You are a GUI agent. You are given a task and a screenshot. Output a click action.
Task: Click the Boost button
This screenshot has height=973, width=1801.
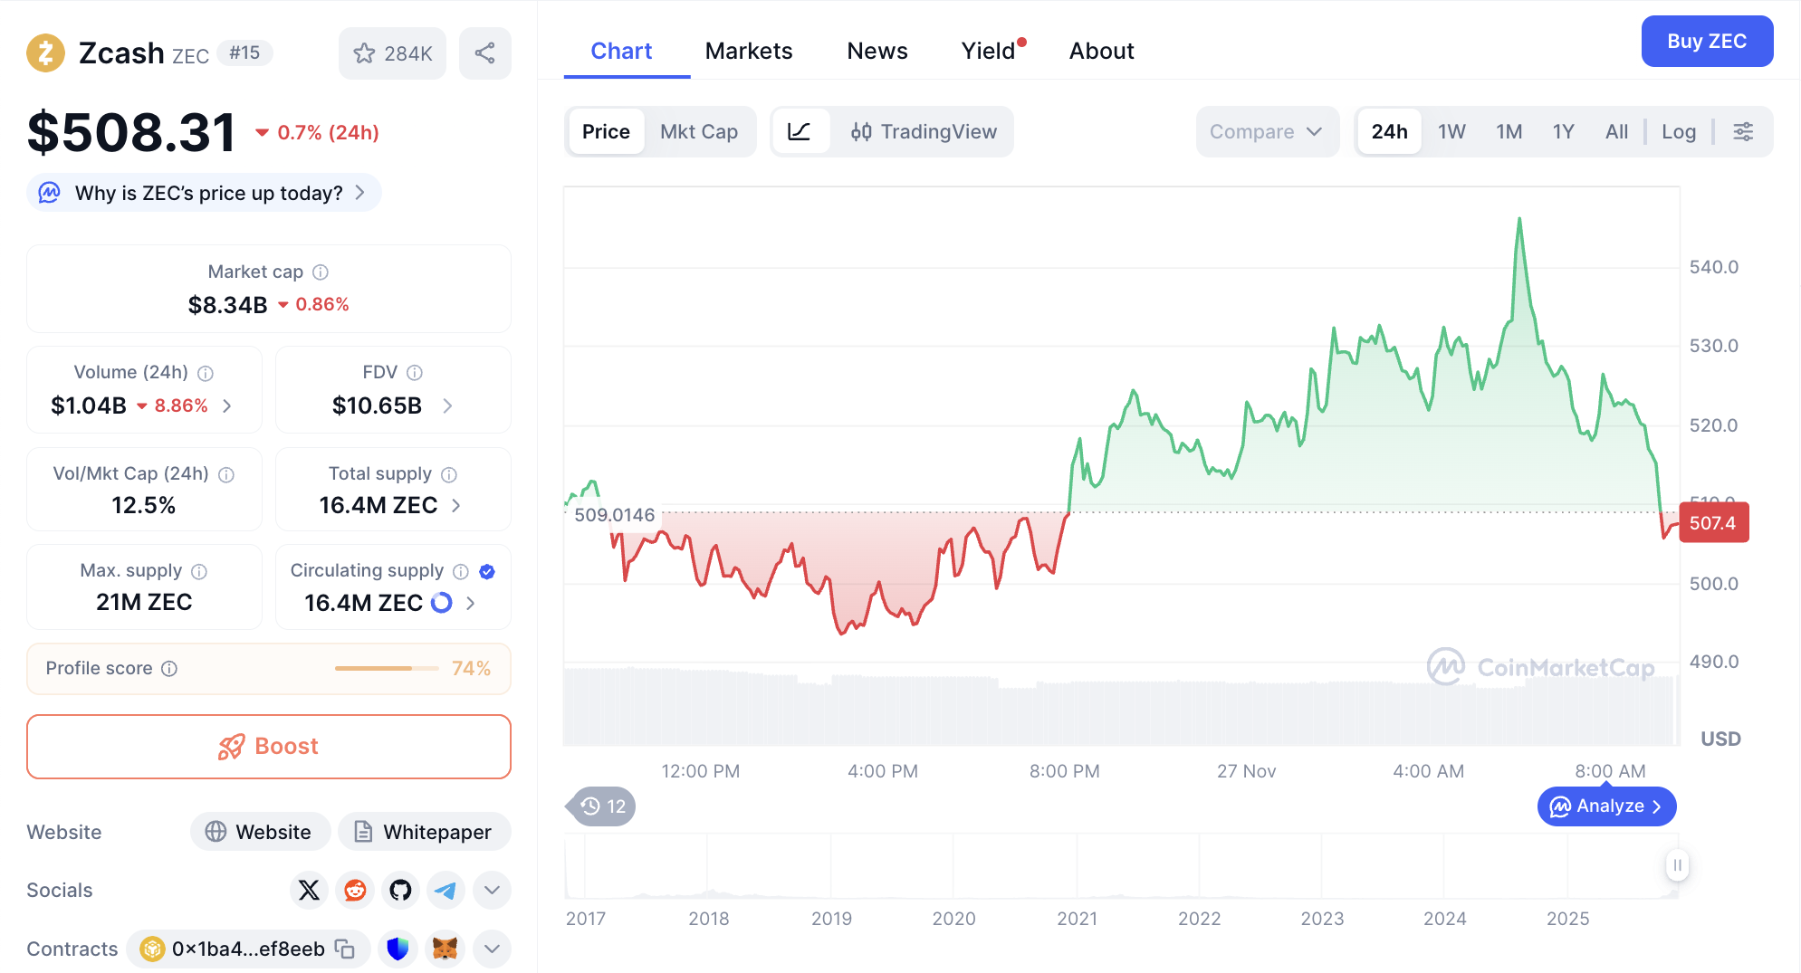tap(269, 747)
